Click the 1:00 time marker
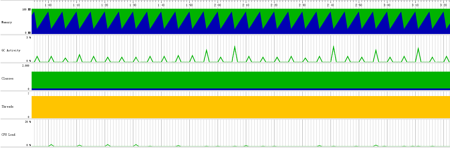The width and height of the screenshot is (450, 148). (x=48, y=5)
